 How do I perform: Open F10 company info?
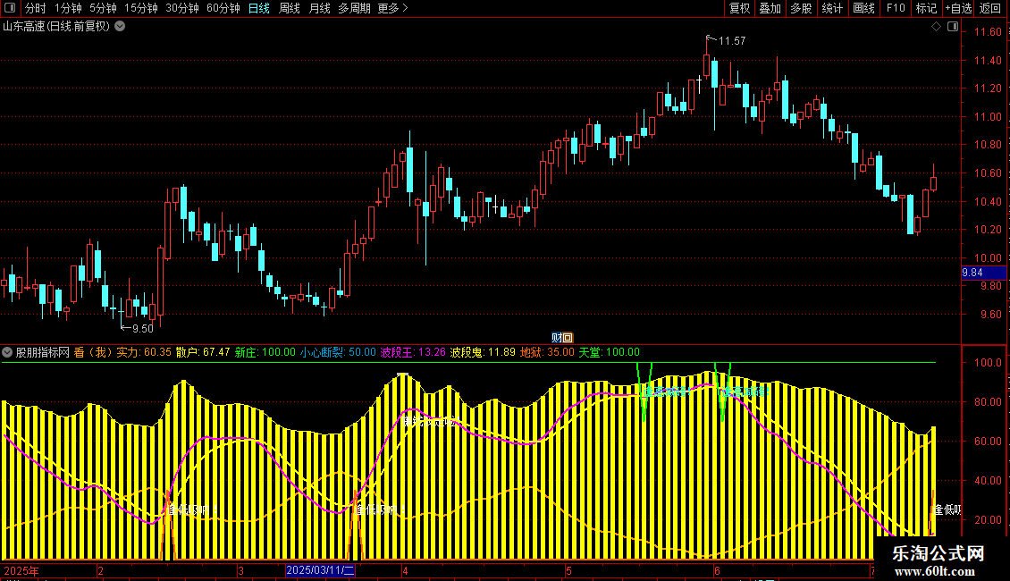click(x=896, y=8)
